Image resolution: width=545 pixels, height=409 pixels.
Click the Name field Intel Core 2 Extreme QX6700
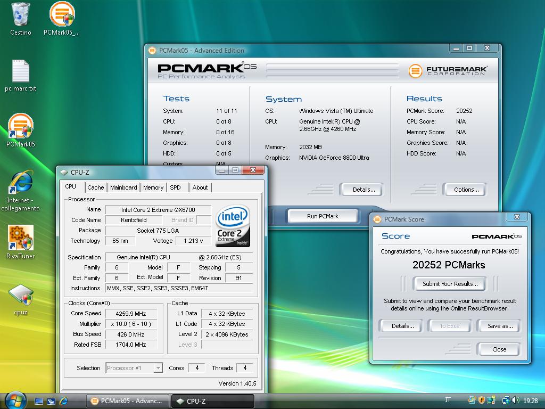[158, 210]
